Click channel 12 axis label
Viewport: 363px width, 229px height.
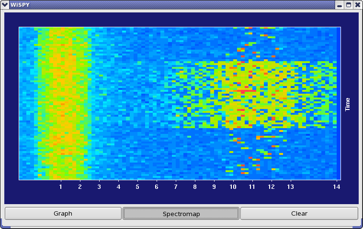pos(272,187)
